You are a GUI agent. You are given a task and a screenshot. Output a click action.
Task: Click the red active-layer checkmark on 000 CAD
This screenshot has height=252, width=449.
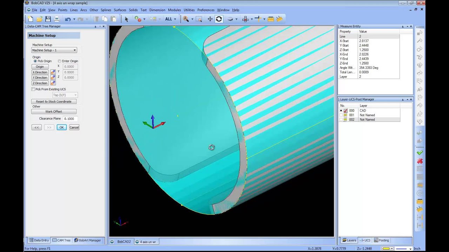click(x=346, y=111)
